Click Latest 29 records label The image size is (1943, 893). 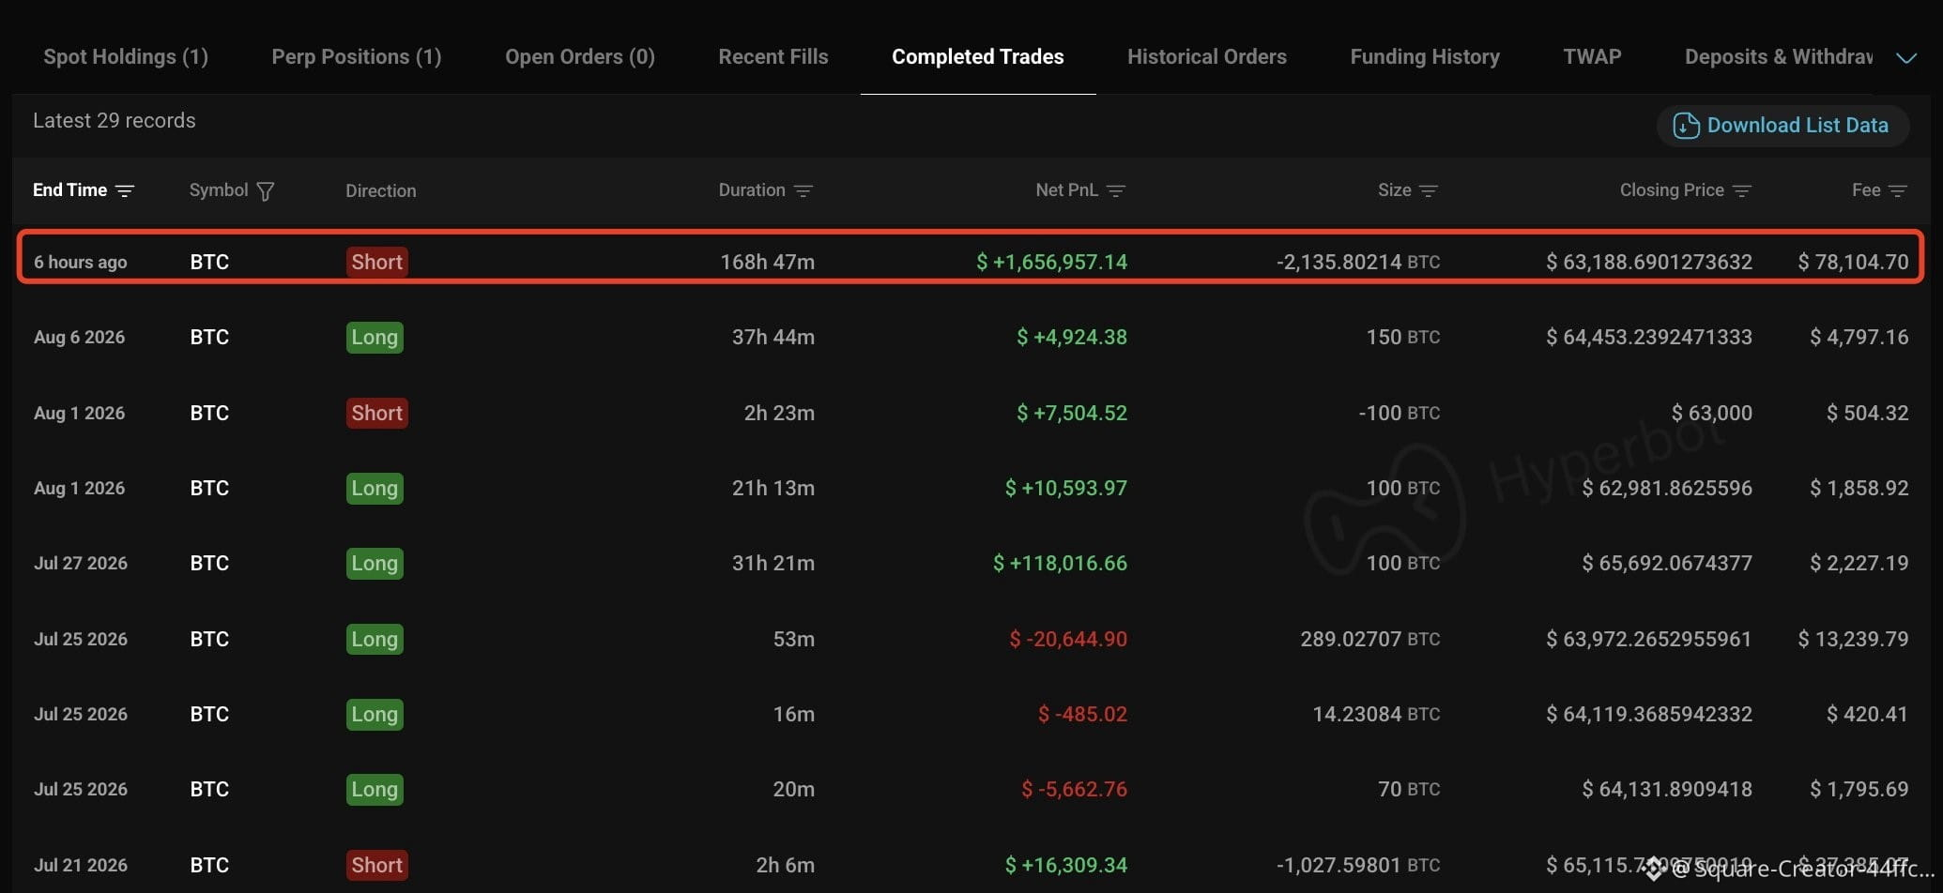tap(115, 121)
